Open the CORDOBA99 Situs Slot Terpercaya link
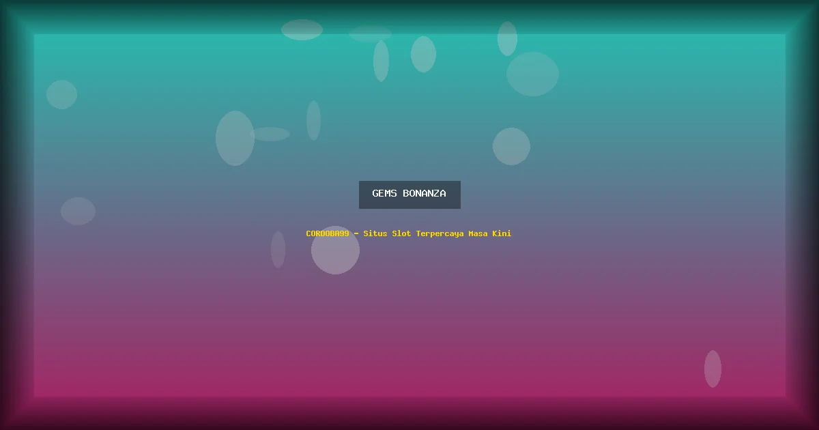819x430 pixels. (x=408, y=233)
